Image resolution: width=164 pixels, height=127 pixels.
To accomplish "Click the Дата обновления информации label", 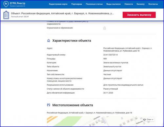I will click(61, 93).
